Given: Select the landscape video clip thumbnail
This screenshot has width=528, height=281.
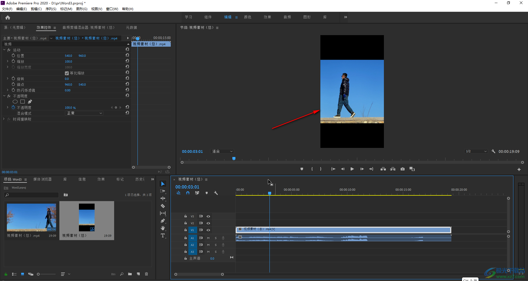Looking at the screenshot, I should [31, 217].
